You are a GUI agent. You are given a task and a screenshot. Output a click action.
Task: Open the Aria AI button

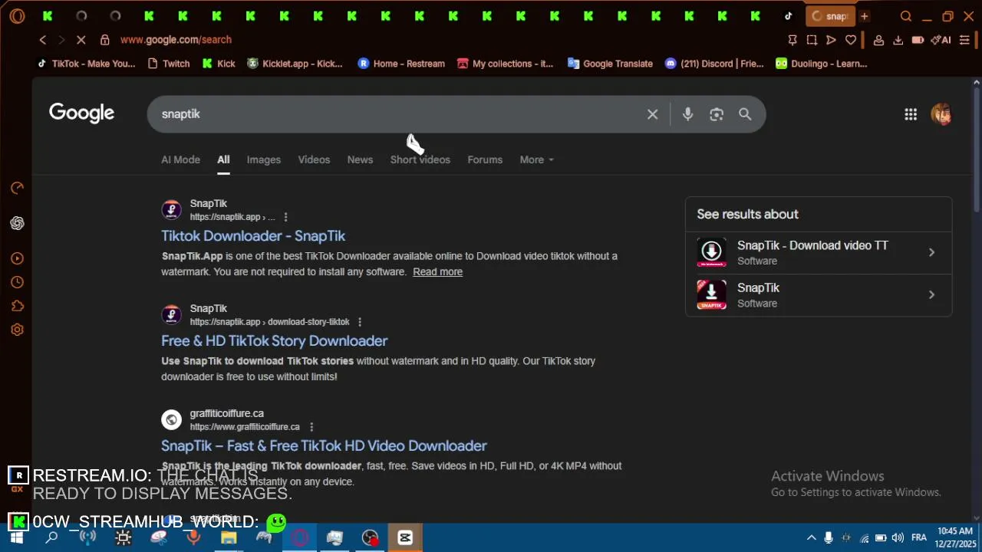[941, 40]
